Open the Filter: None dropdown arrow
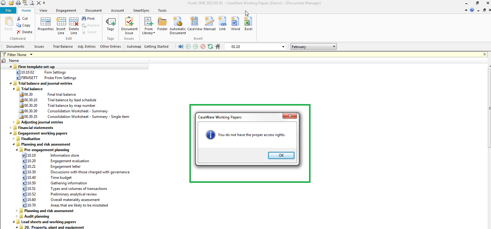Viewport: 491px width, 229px height. 31,55
